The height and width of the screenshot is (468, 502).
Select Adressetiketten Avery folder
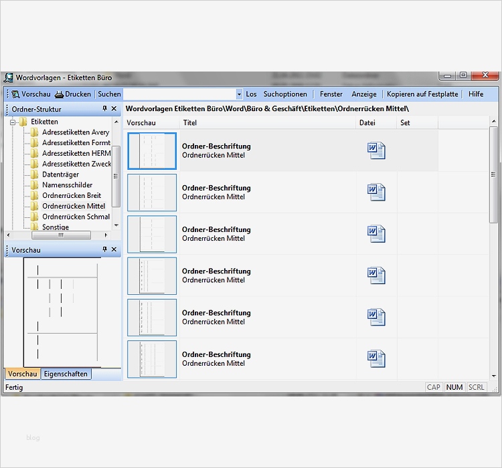76,132
